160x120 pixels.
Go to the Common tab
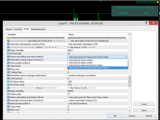pyautogui.click(x=17, y=29)
